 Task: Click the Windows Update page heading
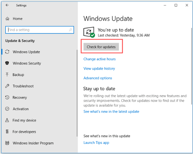108,19
